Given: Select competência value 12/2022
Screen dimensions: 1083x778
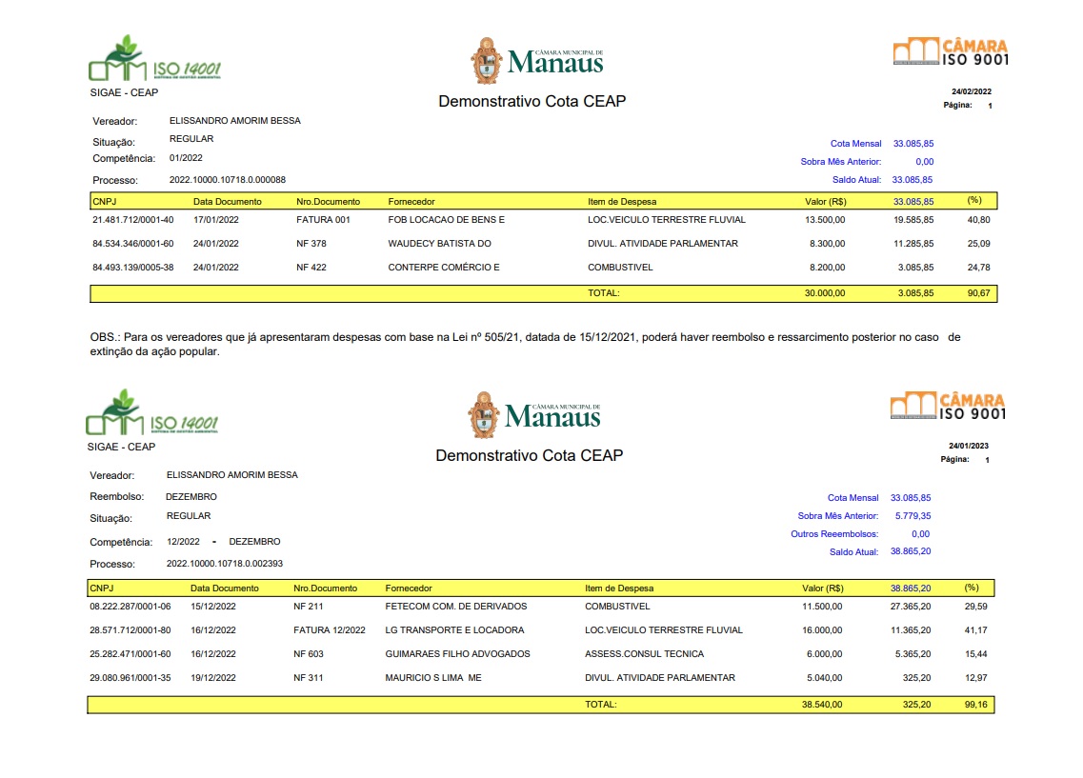Looking at the screenshot, I should pyautogui.click(x=183, y=542).
